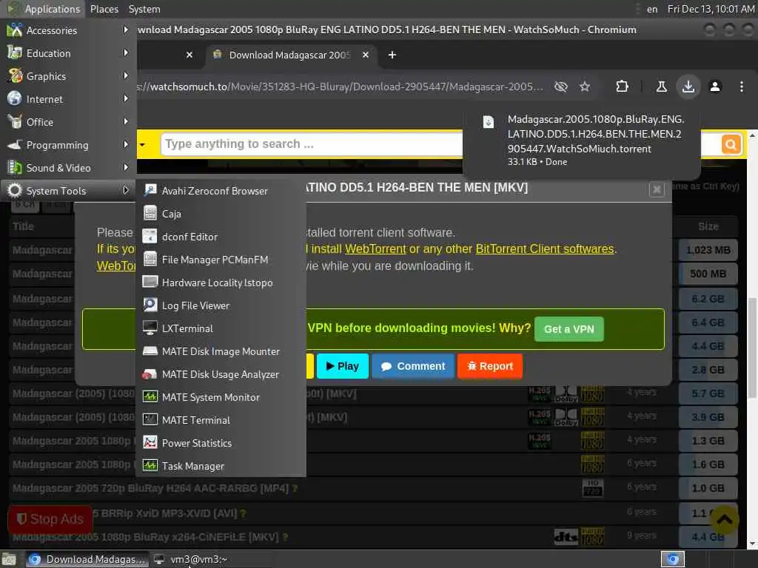Open Chromium labs flask icon

[662, 87]
